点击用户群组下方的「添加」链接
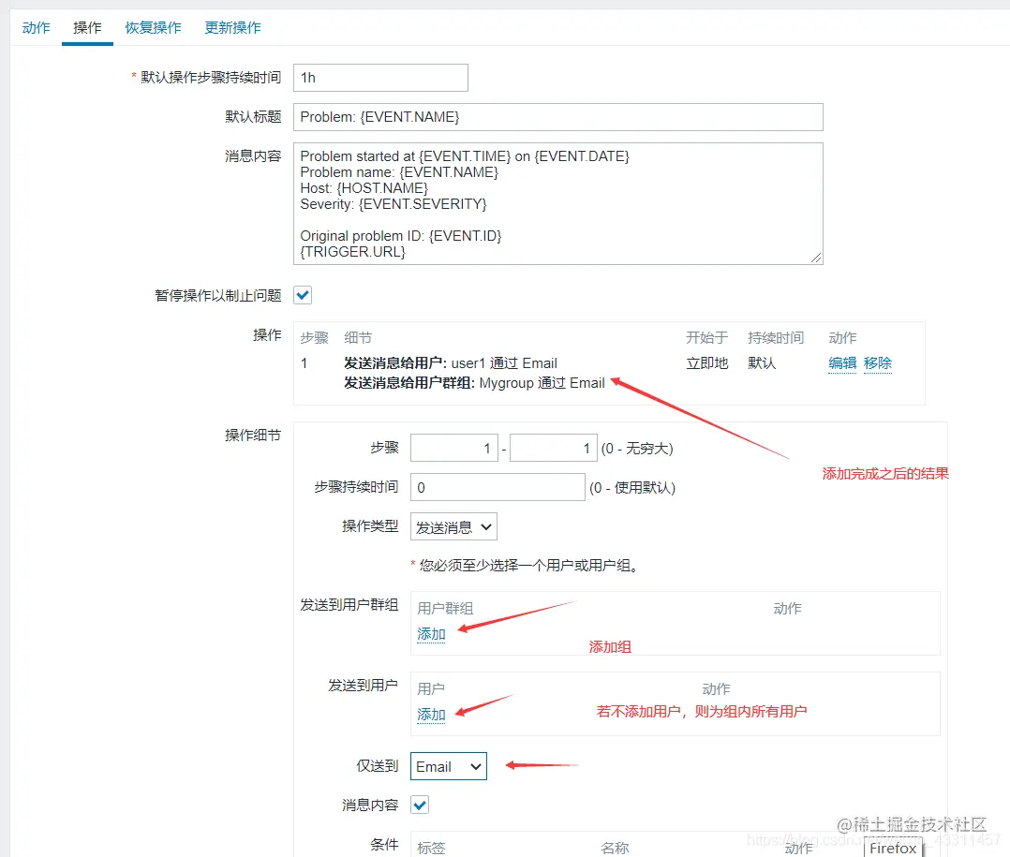The image size is (1010, 857). (x=430, y=634)
